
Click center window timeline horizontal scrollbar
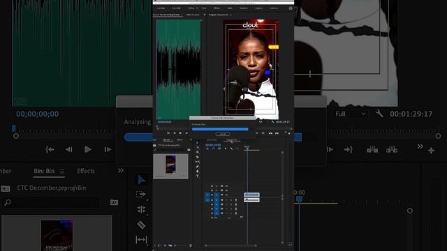point(230,245)
